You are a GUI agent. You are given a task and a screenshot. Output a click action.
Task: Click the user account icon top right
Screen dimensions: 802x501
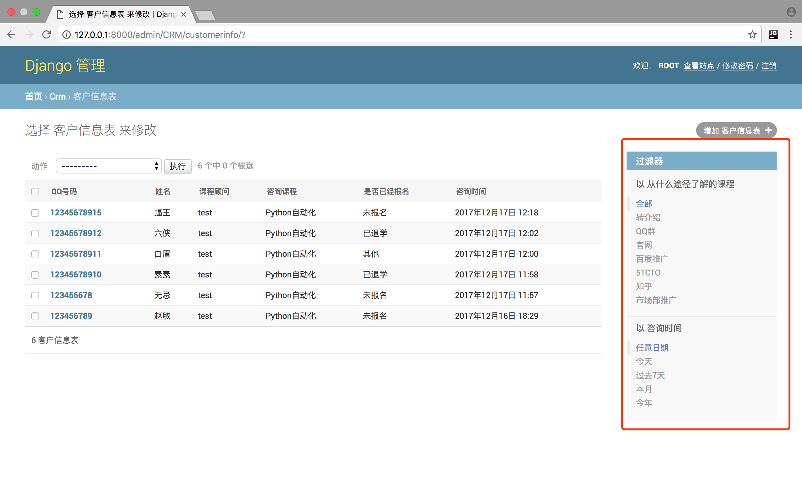791,12
